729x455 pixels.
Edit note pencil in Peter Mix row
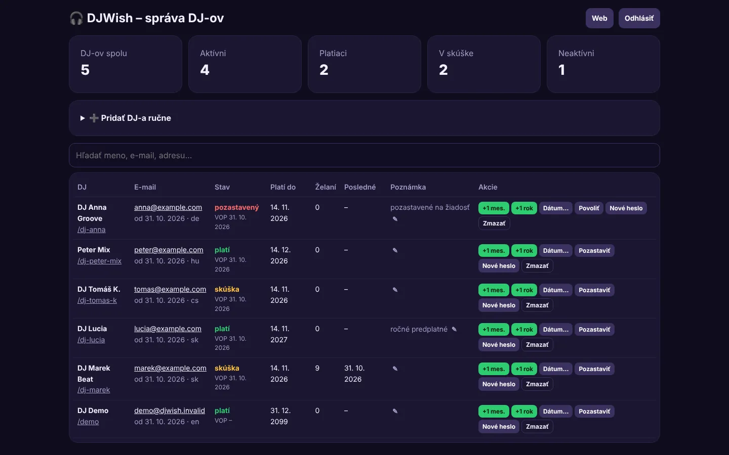point(395,250)
